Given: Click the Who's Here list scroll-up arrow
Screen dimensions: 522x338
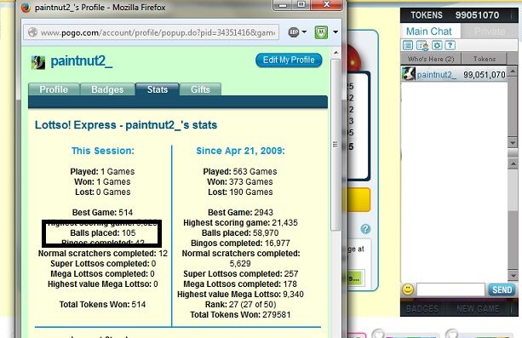Looking at the screenshot, I should (x=513, y=71).
